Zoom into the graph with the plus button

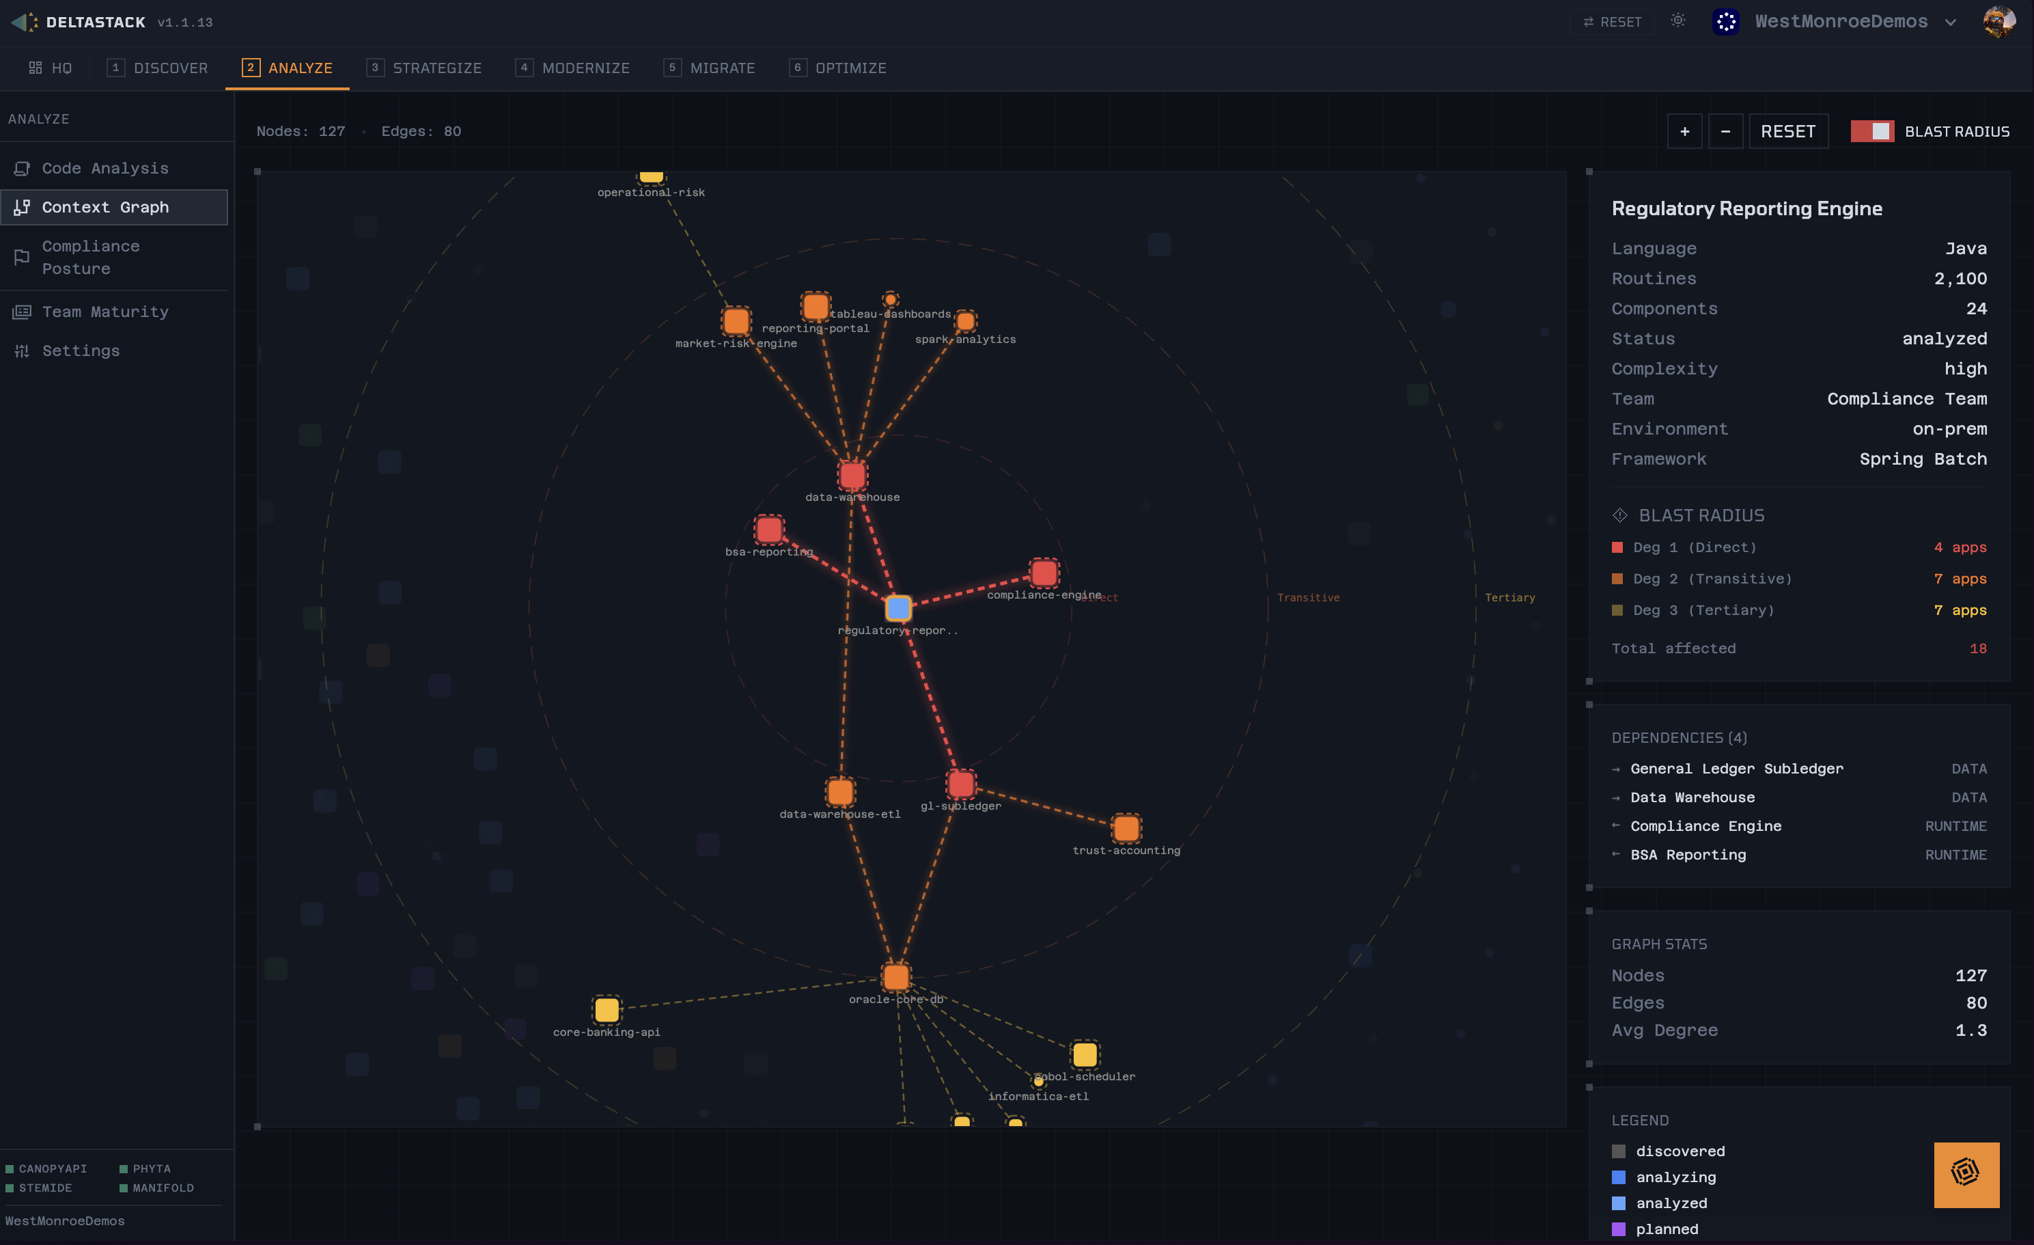pos(1685,131)
